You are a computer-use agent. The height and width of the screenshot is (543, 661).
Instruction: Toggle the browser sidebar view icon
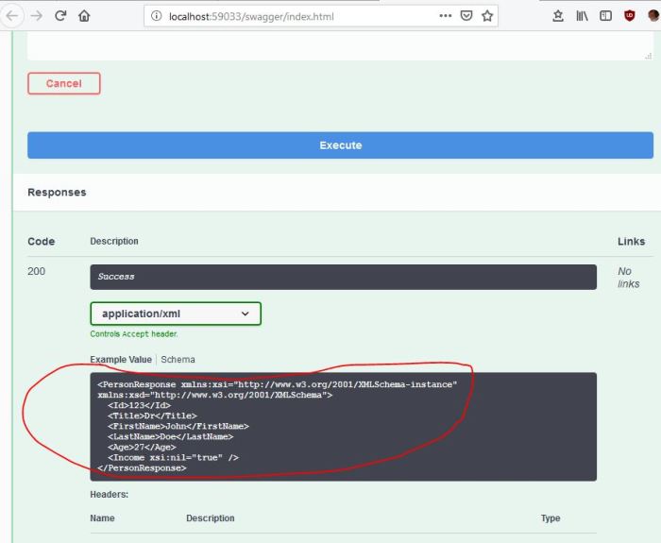pos(605,16)
